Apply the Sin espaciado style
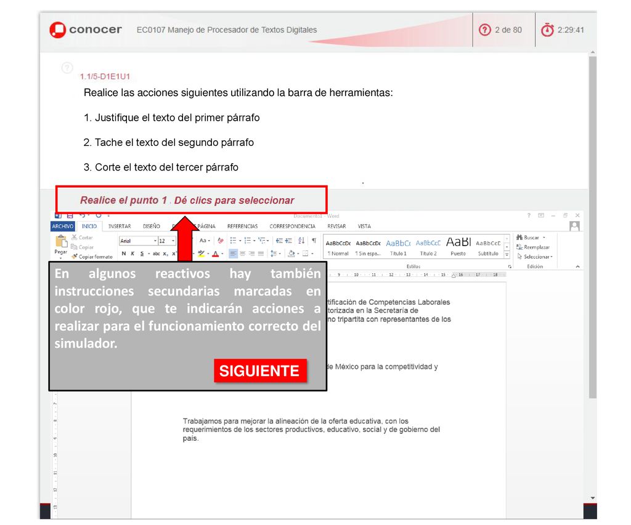631x525 pixels. 368,247
